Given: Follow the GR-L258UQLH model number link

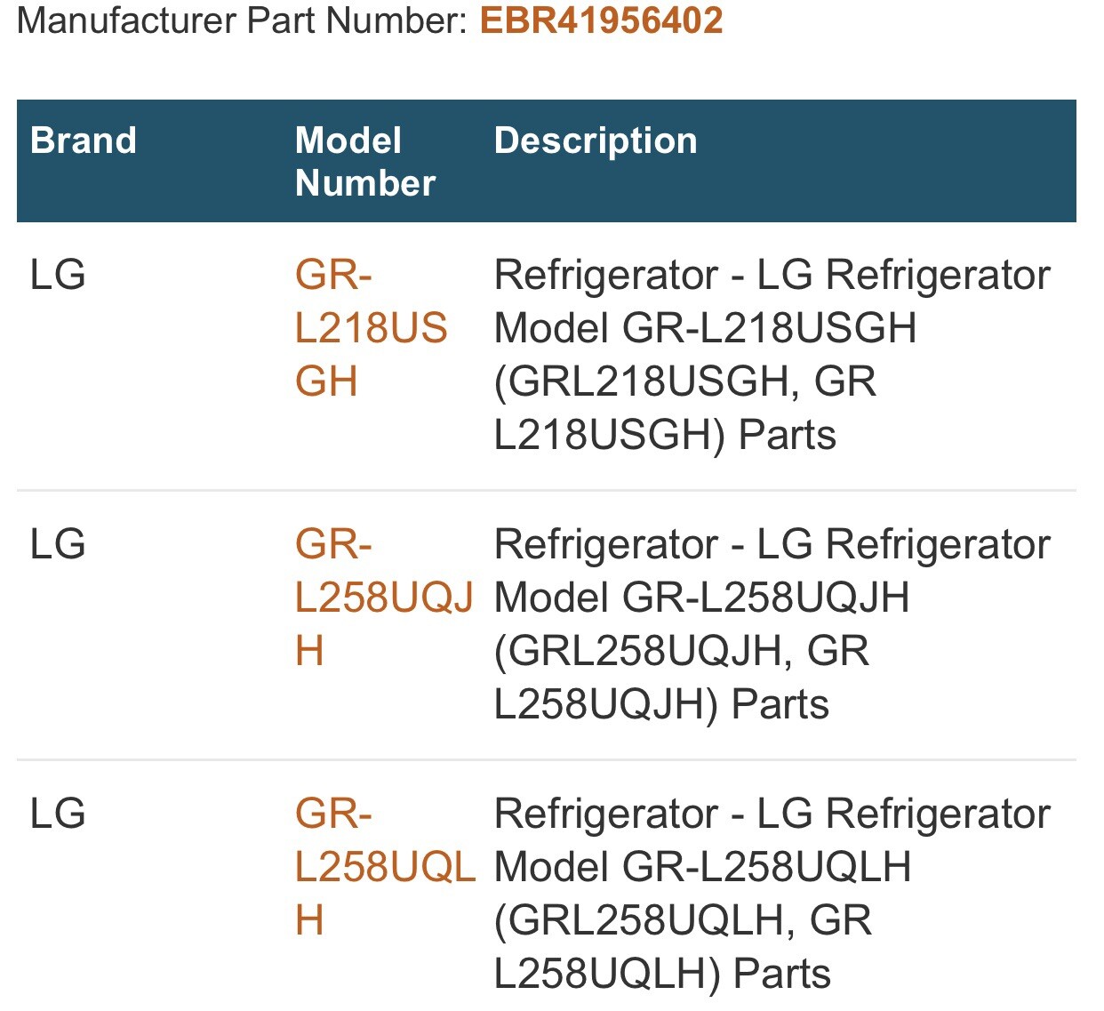Looking at the screenshot, I should pos(385,867).
